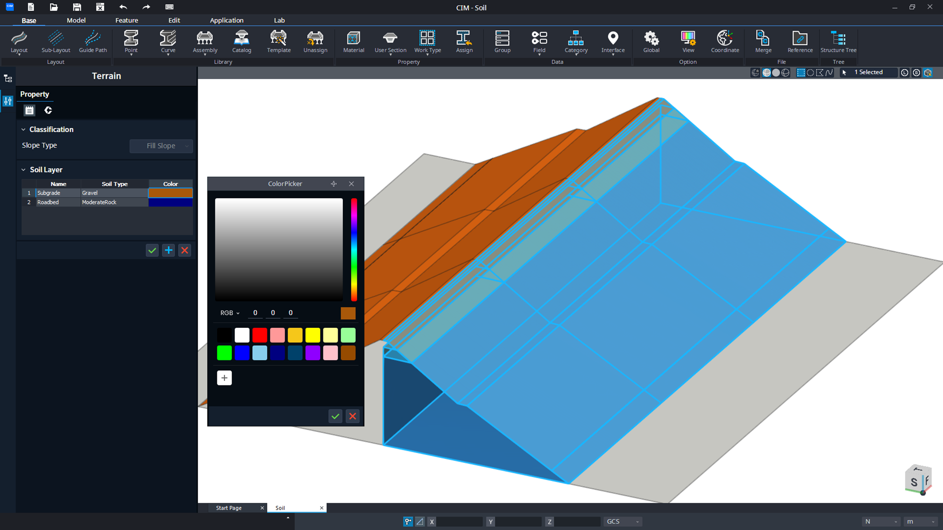Screen dimensions: 943x530
Task: Open the tree view sidebar icon
Action: [8, 79]
